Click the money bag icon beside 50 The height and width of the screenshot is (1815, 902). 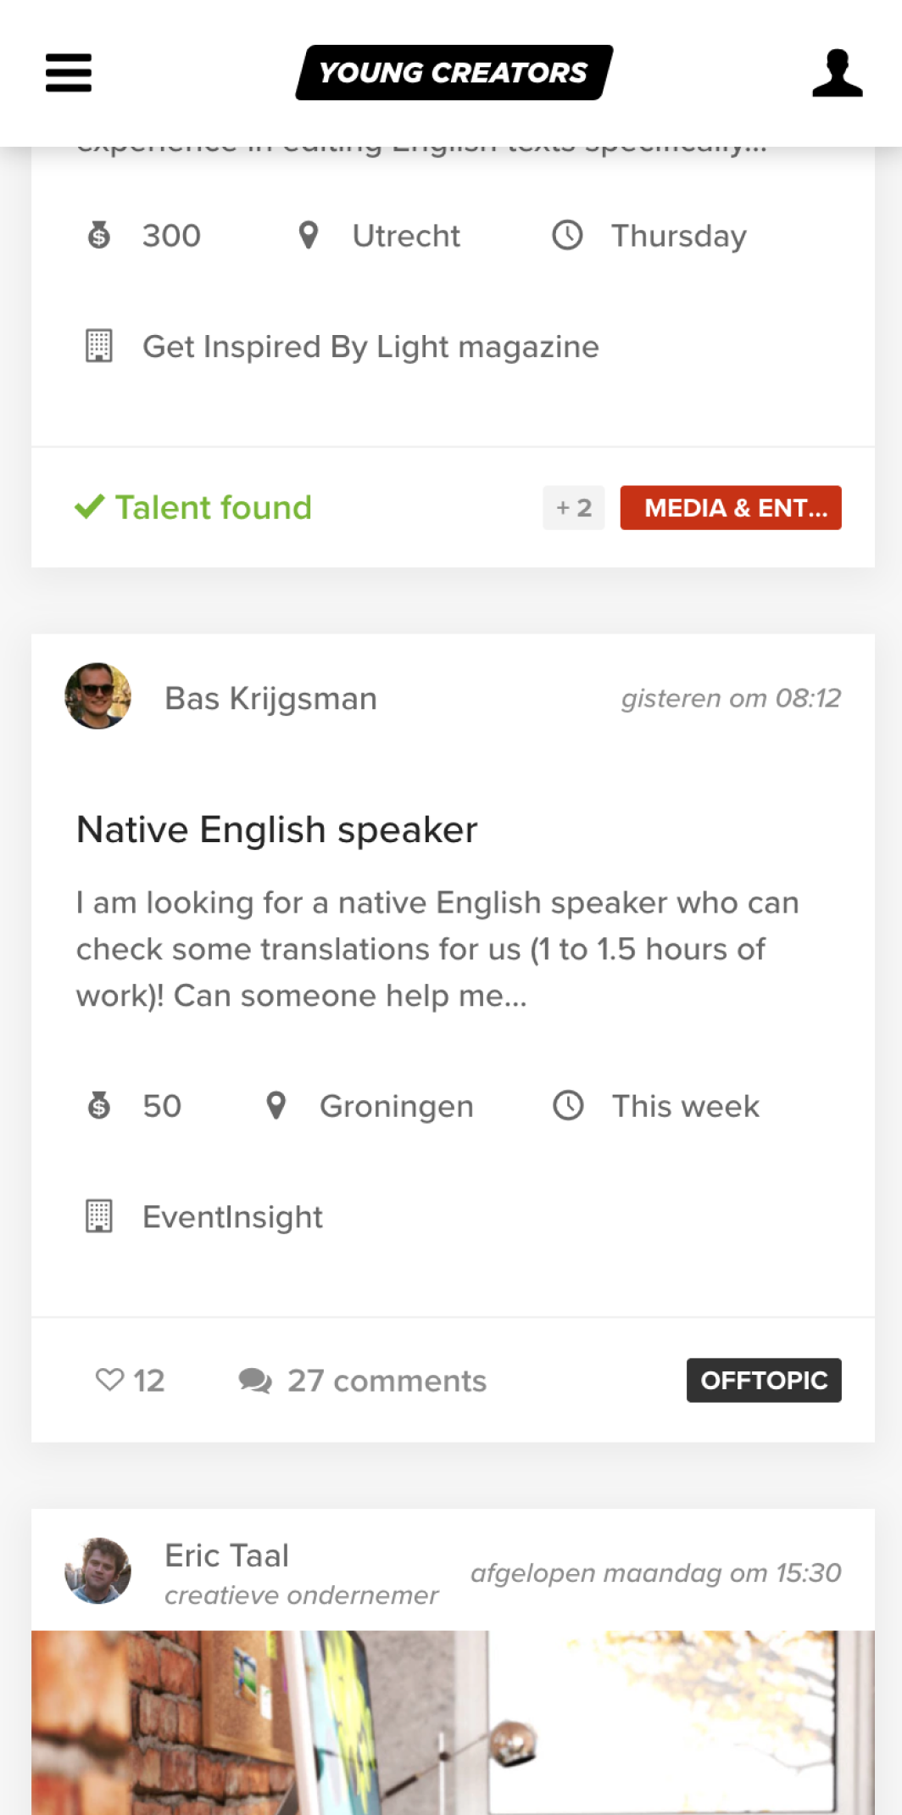99,1106
